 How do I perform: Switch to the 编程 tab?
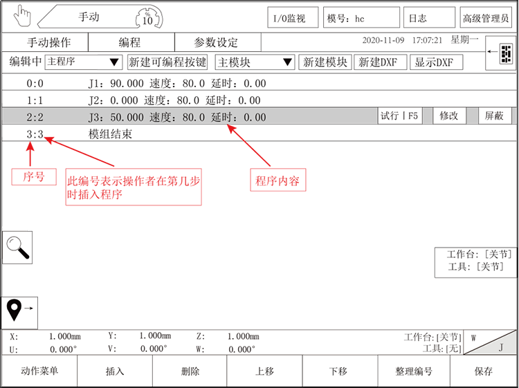(x=130, y=43)
